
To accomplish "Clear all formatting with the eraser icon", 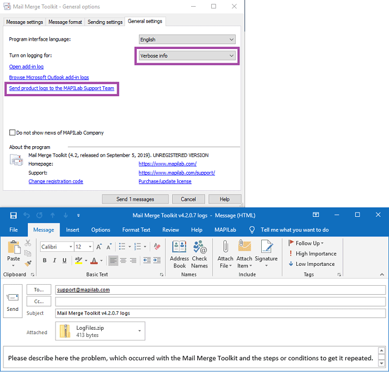I will 157,246.
